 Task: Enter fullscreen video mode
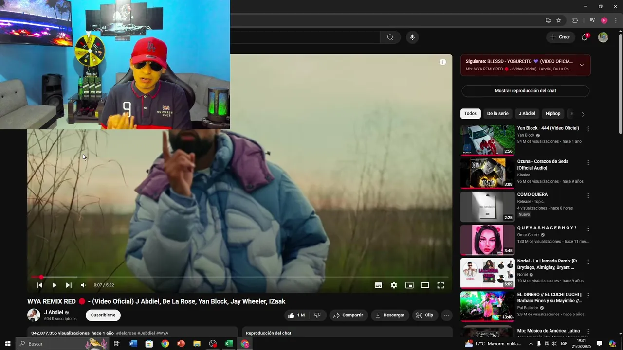coord(440,285)
